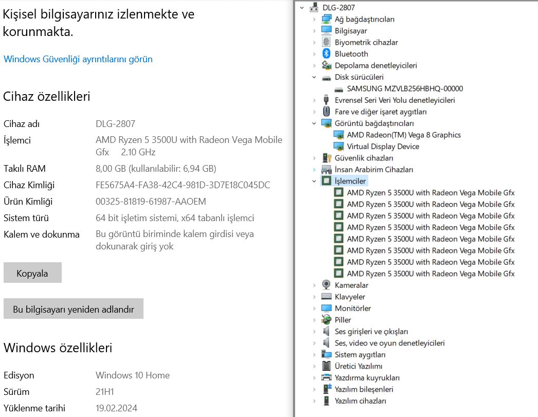This screenshot has height=417, width=538.
Task: Select the Üretici Yazılımı tree label
Action: 358,366
